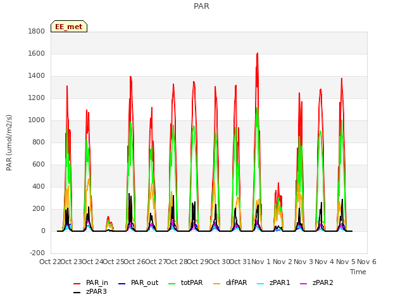Click the zPAR2 magenta legend swatch

(304, 284)
